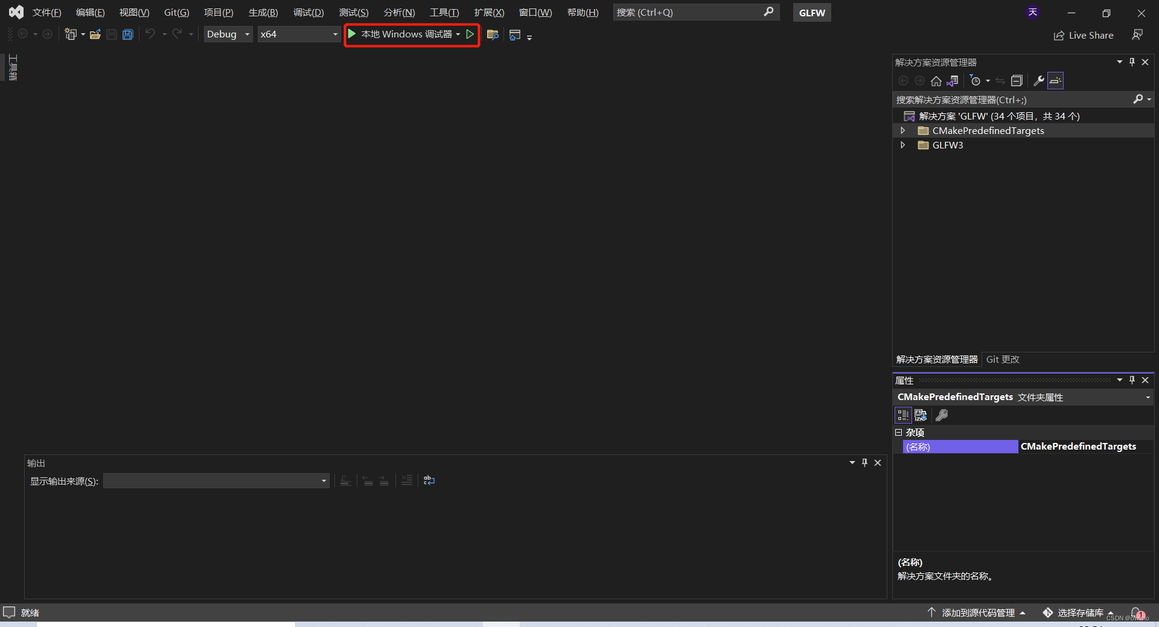Select the categorized view icon in Properties panel
Image resolution: width=1159 pixels, height=627 pixels.
[x=902, y=415]
